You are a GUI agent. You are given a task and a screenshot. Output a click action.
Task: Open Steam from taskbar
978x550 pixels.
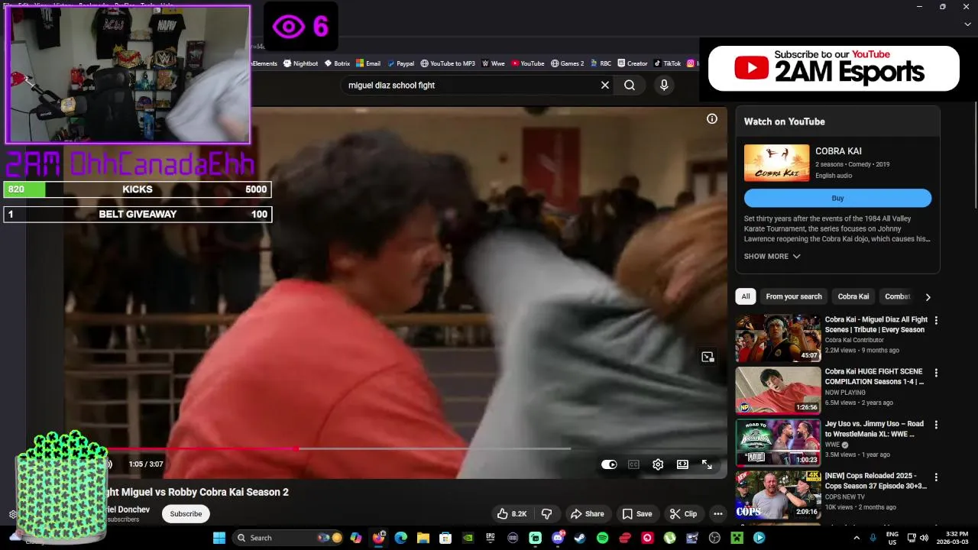click(x=580, y=538)
